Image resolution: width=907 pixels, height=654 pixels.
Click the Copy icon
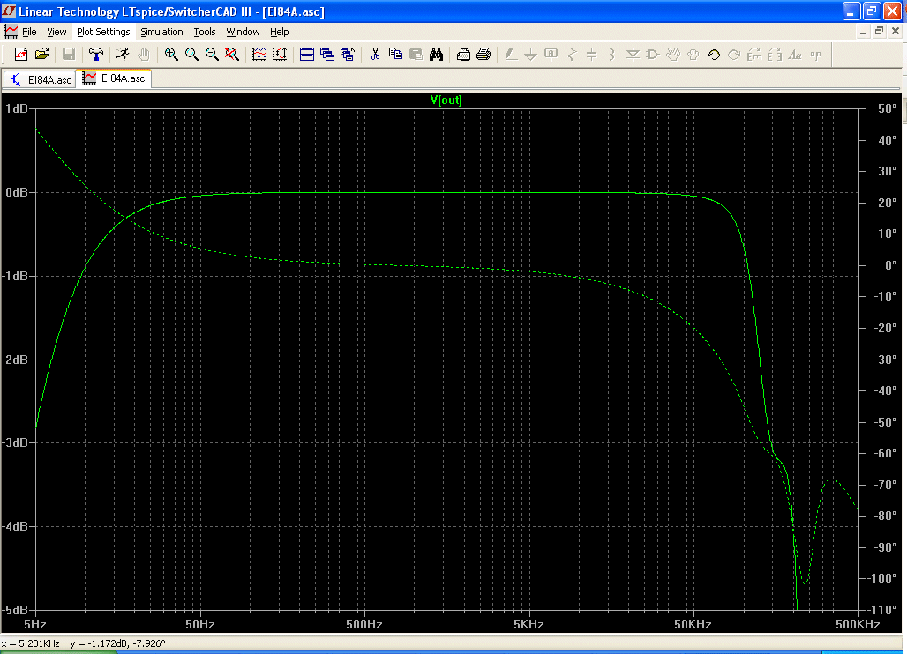(395, 55)
